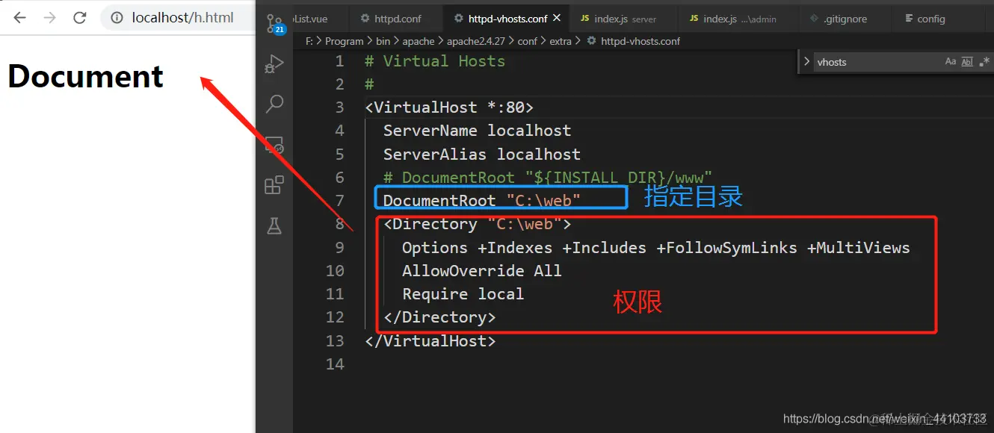The width and height of the screenshot is (994, 433).
Task: Open the Search view in the activity bar
Action: pos(274,104)
